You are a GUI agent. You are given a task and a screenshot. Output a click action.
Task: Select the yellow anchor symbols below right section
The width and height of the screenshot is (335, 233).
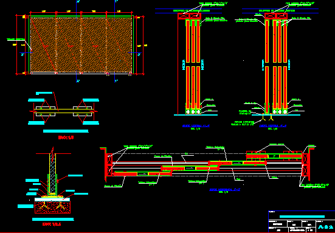(267, 118)
